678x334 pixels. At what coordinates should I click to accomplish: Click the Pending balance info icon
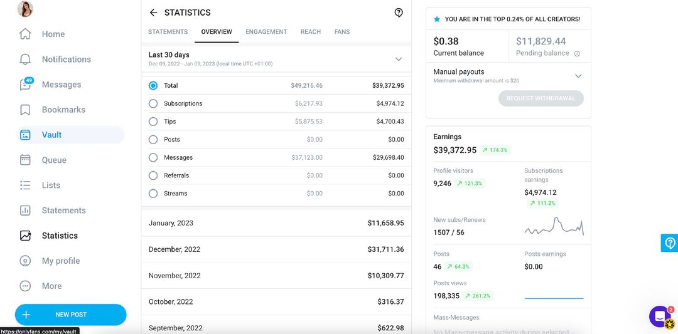point(577,53)
